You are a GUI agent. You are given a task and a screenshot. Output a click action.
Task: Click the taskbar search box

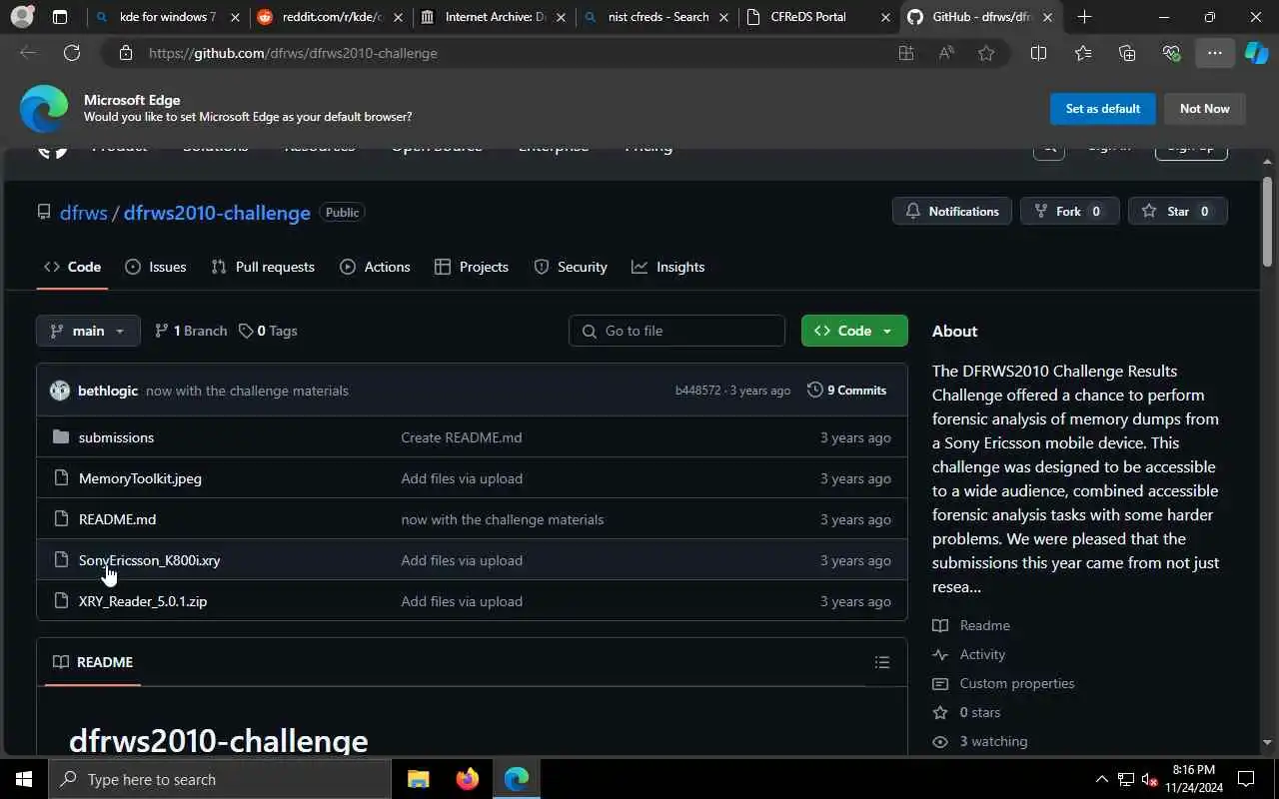pyautogui.click(x=220, y=779)
